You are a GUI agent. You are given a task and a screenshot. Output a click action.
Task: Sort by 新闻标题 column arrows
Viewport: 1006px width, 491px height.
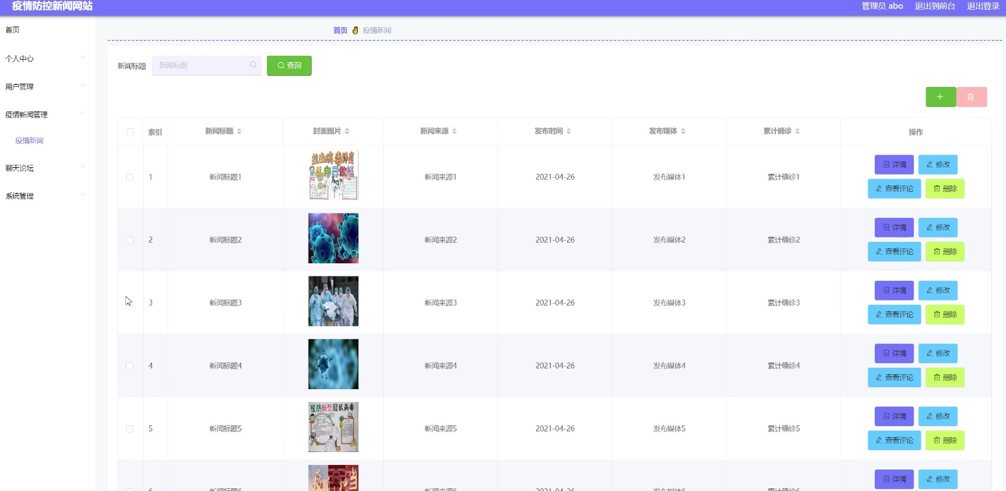[239, 132]
